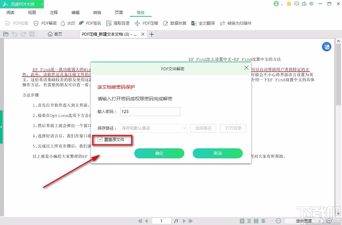
Task: Toggle the continuous two-page view mode
Action: (x=264, y=221)
